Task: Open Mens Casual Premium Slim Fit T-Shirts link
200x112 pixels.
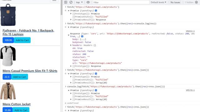Action: [30, 71]
